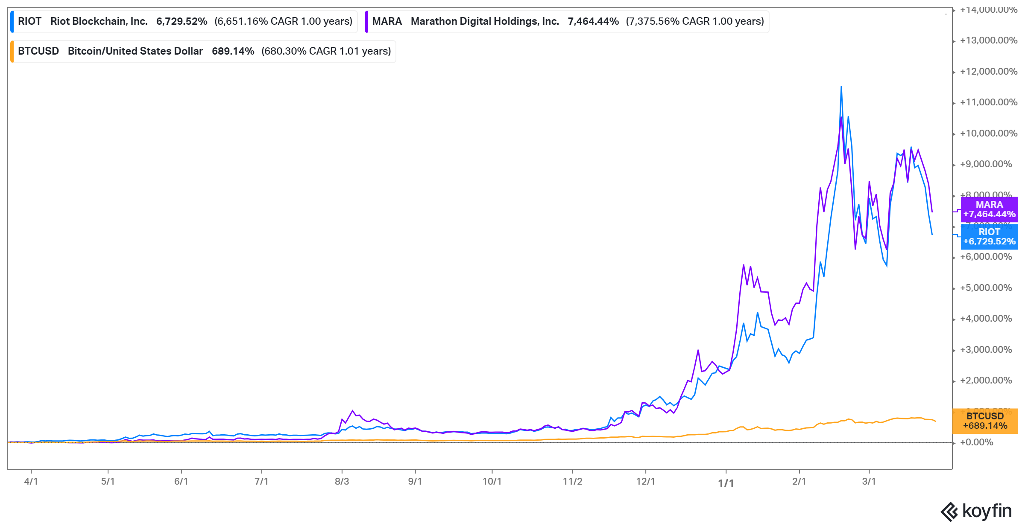Click '(680.30% CAGR 1.01 years)' text
The image size is (1025, 529).
coord(326,51)
